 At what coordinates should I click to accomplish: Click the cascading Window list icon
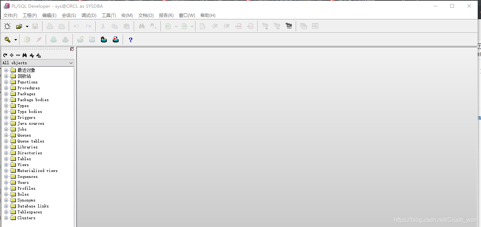pos(304,26)
